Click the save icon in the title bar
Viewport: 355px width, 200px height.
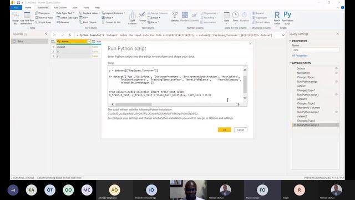[18, 2]
